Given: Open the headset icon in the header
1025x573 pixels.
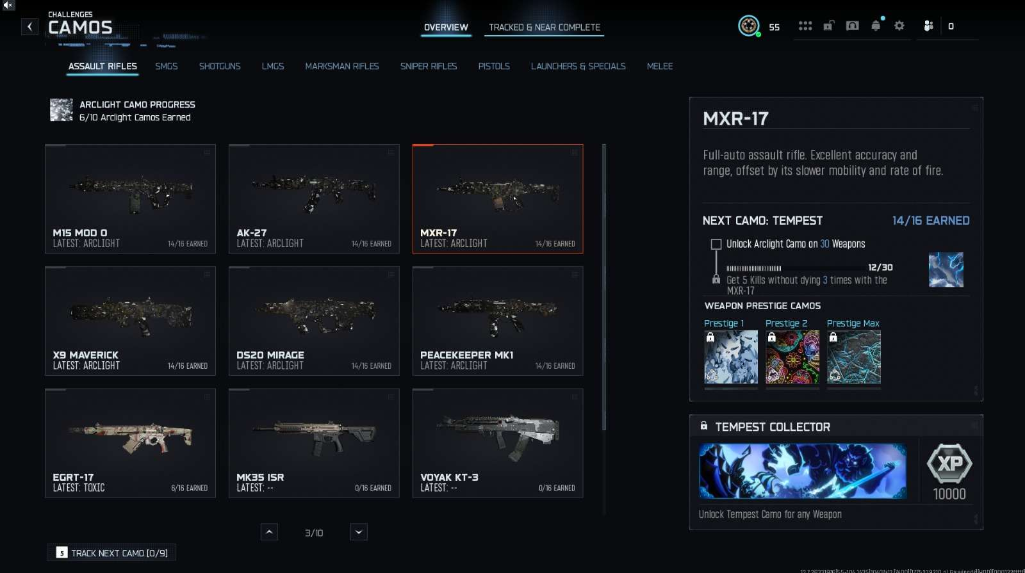Looking at the screenshot, I should point(852,26).
